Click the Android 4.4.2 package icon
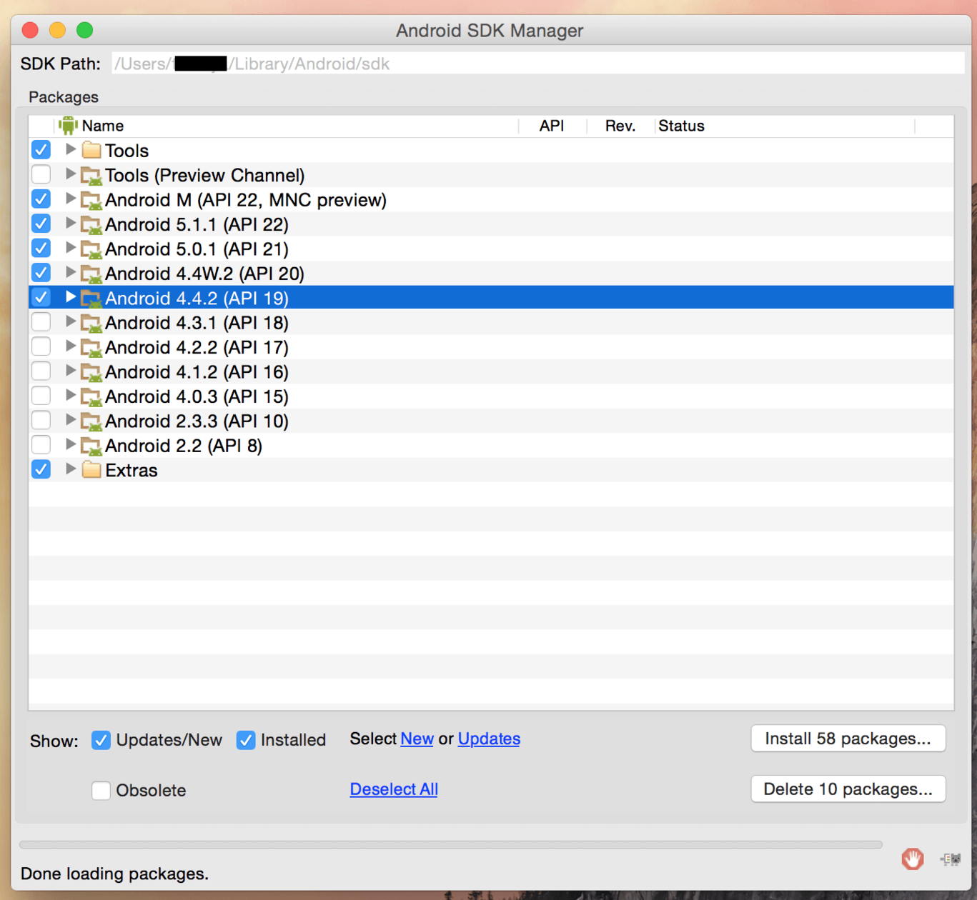 point(91,298)
